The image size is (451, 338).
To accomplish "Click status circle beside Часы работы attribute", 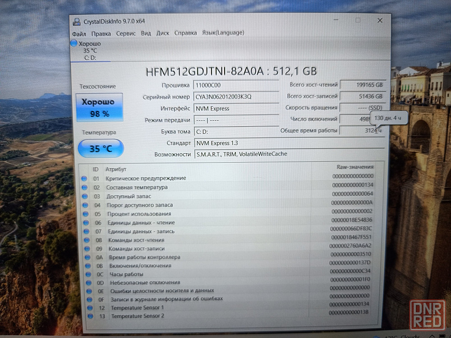I will (x=87, y=274).
